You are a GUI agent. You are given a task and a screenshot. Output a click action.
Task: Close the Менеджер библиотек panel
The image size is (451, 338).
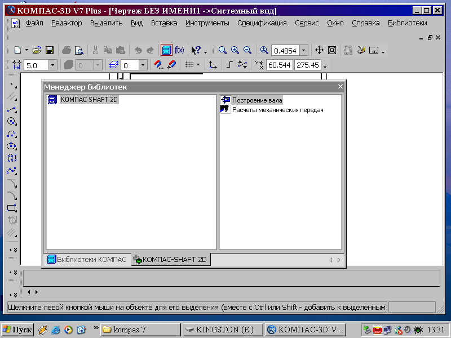(341, 87)
